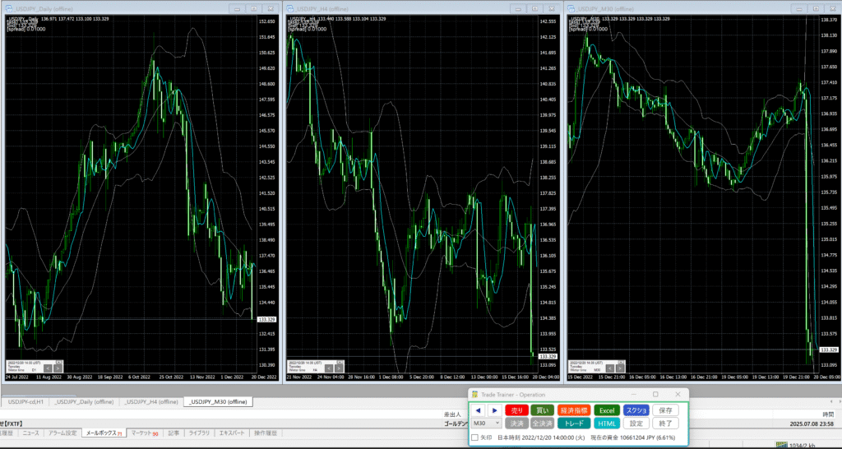Click 133.329 price label in Daily chart
Viewport: 842px width, 449px height.
267,319
